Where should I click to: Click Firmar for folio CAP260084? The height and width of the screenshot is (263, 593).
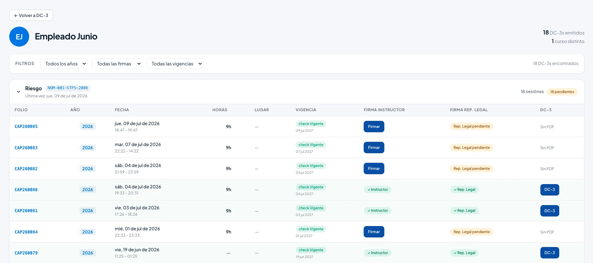click(x=374, y=232)
